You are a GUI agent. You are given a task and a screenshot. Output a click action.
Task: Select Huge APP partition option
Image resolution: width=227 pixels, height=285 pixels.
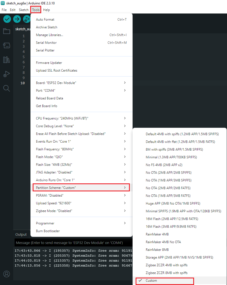(180, 203)
